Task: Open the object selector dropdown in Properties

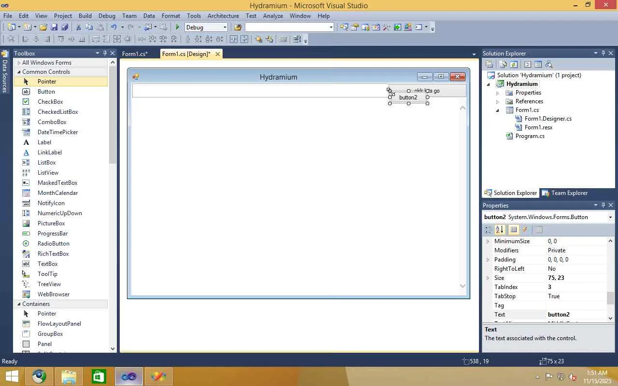Action: coord(610,217)
